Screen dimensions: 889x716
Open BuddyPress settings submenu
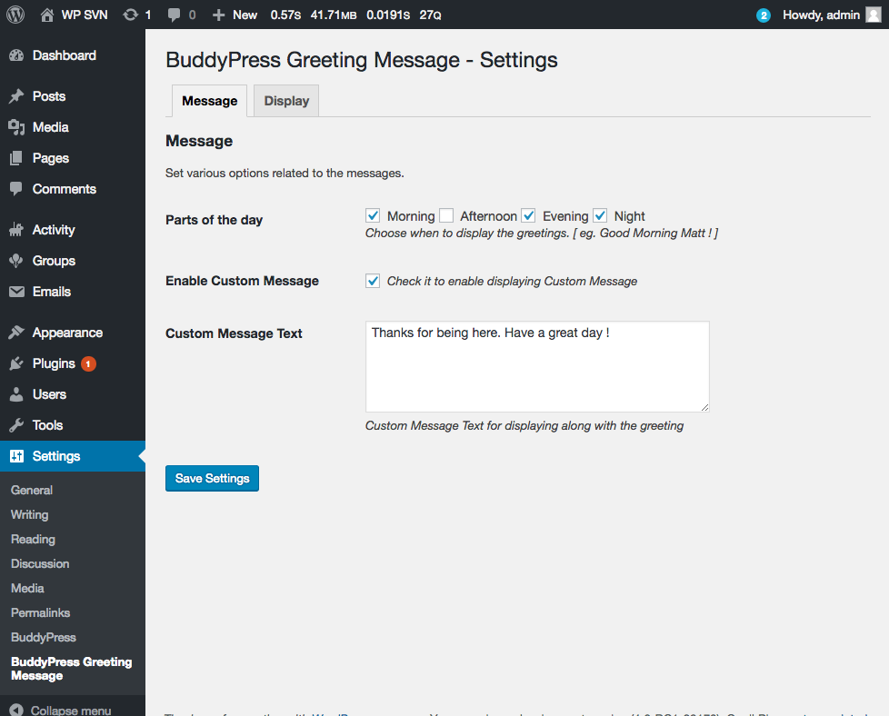coord(43,637)
